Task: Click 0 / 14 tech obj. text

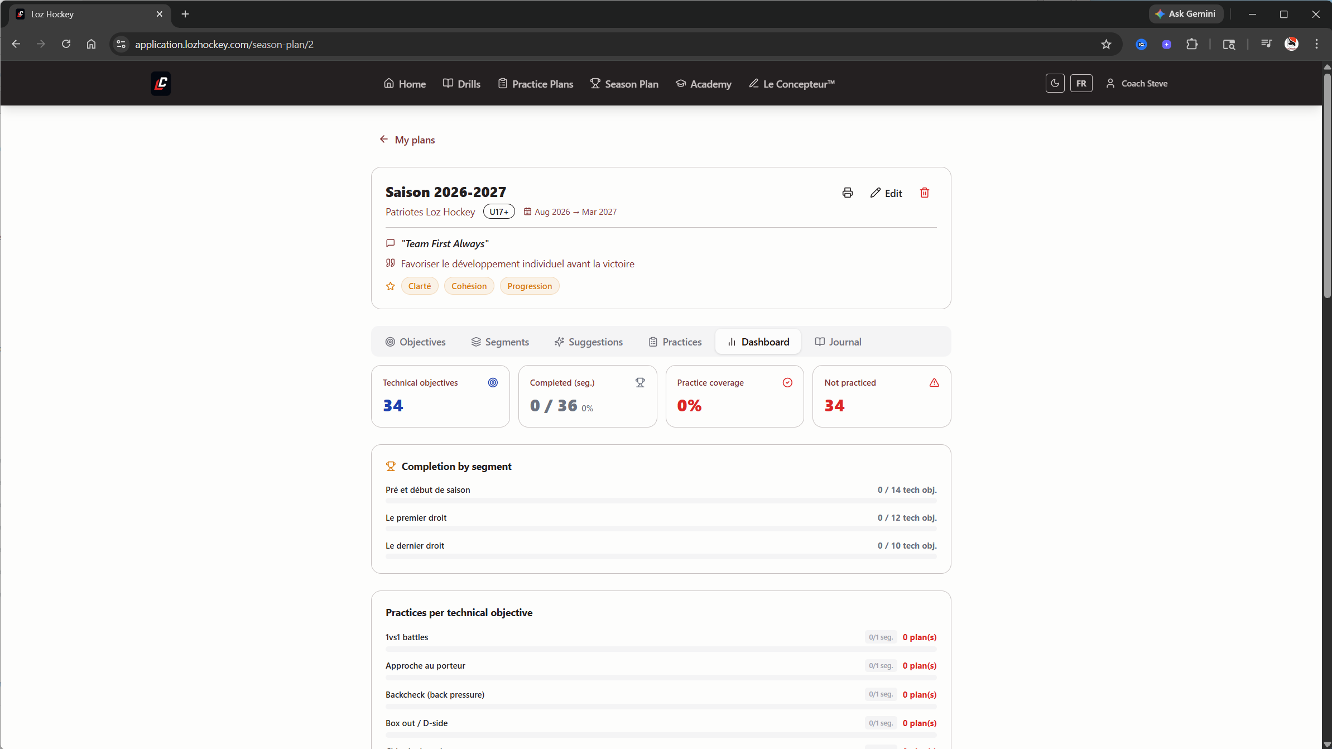Action: click(907, 490)
